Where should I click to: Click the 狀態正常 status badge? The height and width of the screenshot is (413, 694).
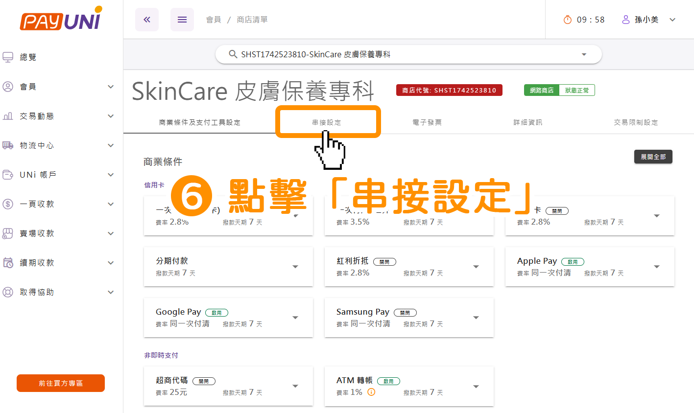(x=577, y=90)
